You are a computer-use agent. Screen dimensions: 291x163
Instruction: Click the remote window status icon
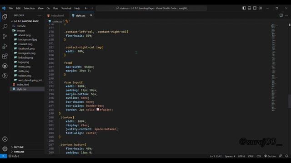3,156
